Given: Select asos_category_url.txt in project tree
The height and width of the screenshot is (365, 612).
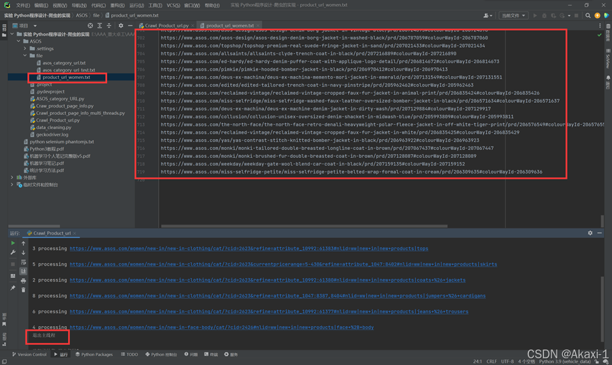Looking at the screenshot, I should click(x=64, y=63).
